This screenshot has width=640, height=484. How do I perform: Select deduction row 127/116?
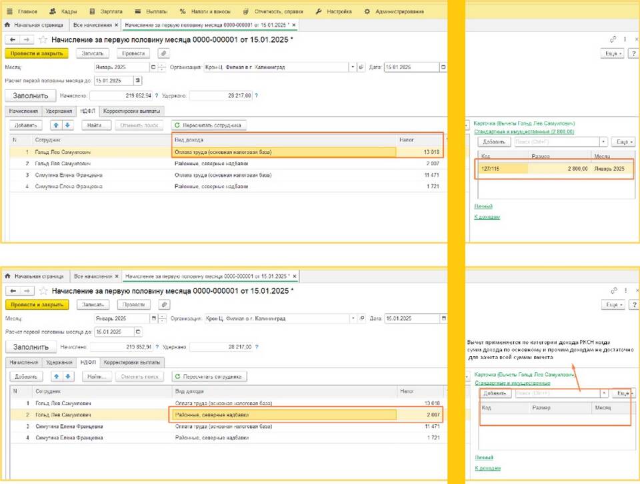click(x=555, y=168)
